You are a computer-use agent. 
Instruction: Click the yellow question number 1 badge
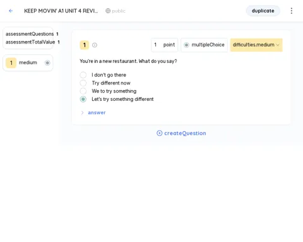85,45
